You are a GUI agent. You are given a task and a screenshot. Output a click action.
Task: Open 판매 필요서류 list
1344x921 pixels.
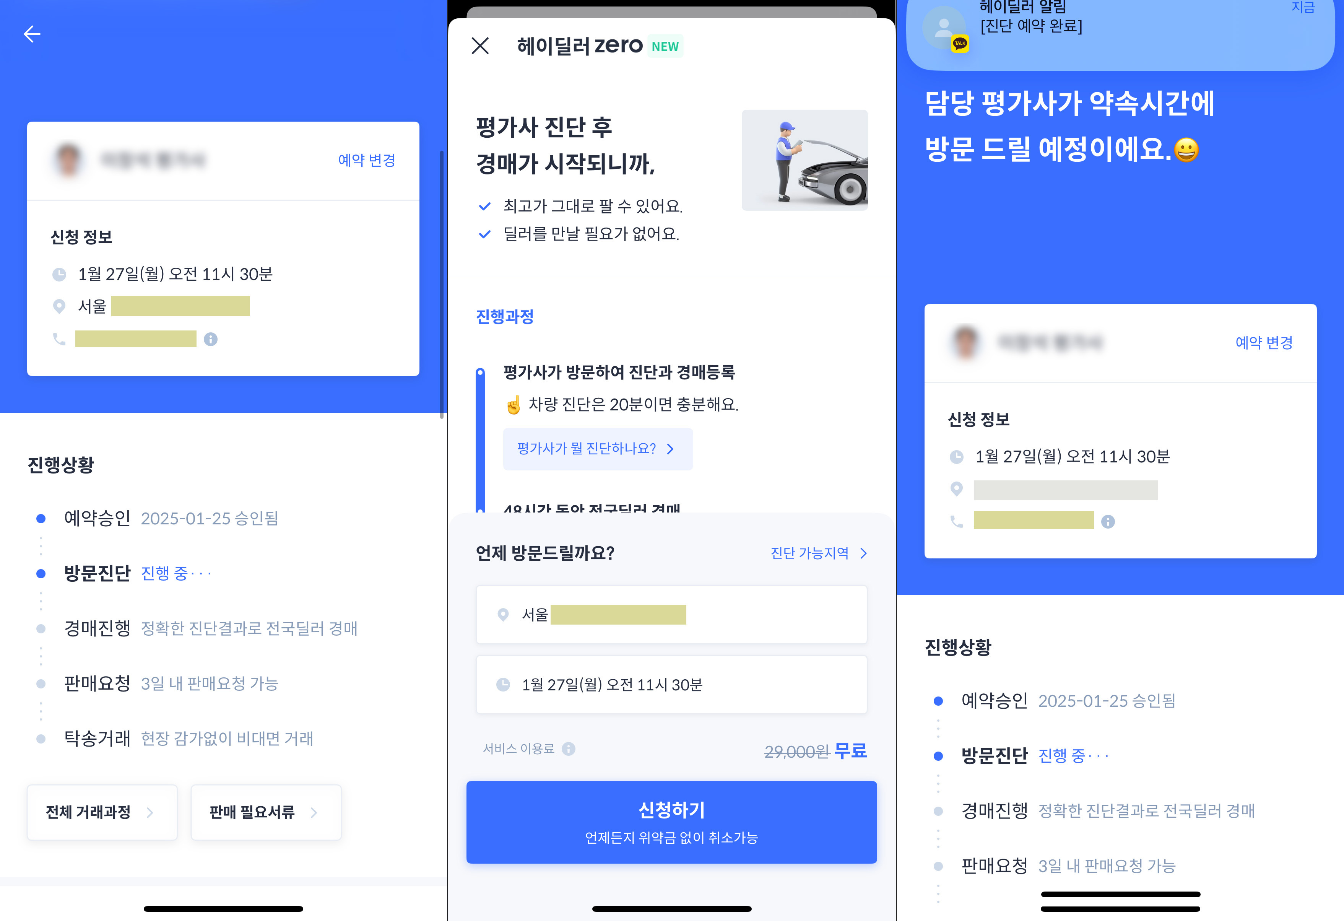point(266,812)
